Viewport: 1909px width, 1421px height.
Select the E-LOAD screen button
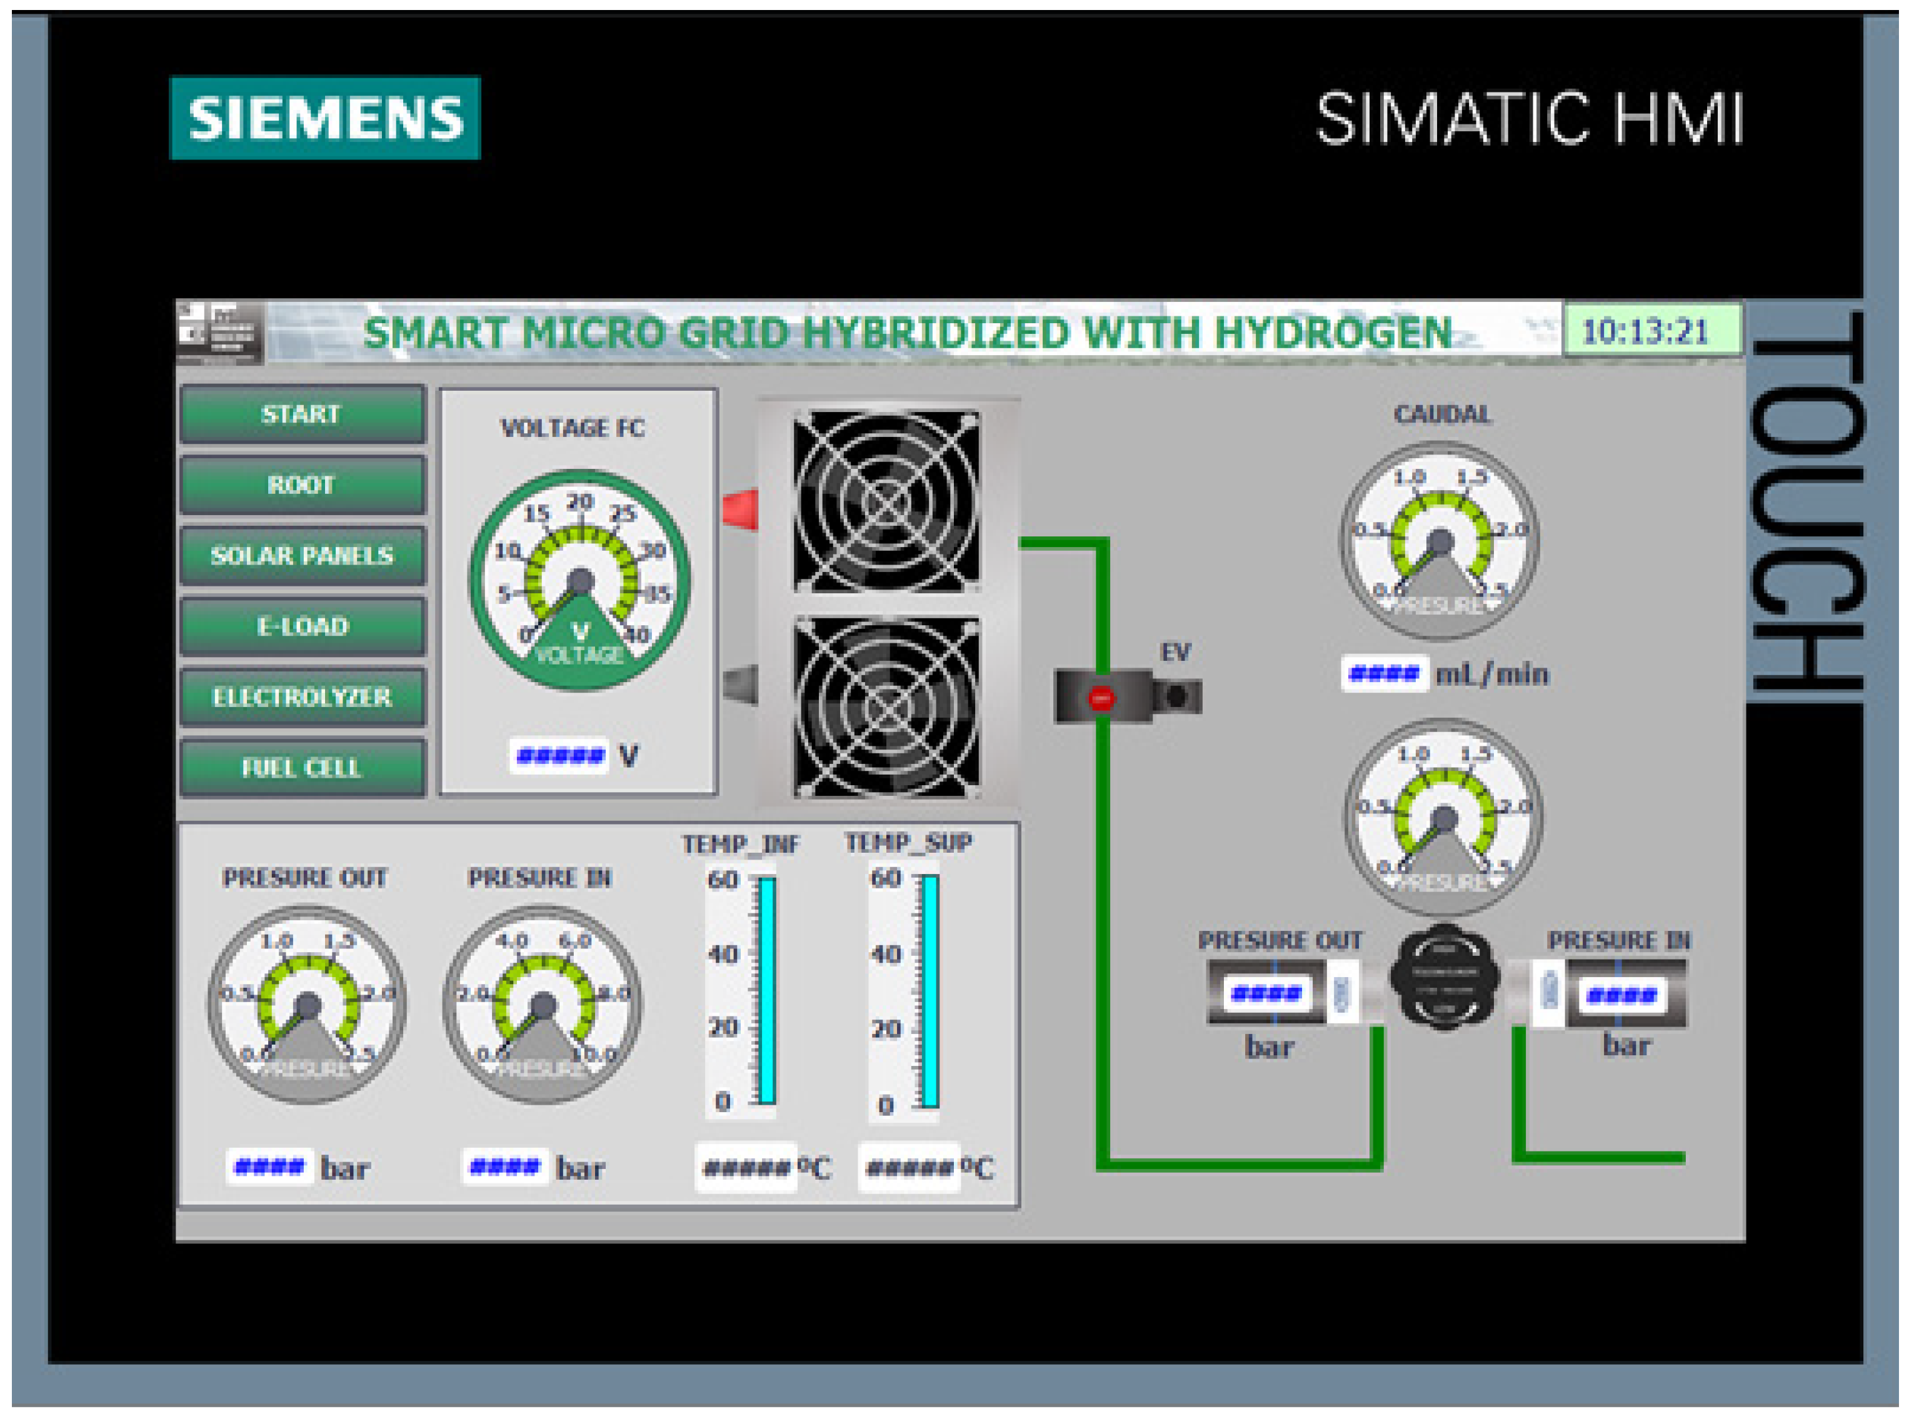point(302,626)
